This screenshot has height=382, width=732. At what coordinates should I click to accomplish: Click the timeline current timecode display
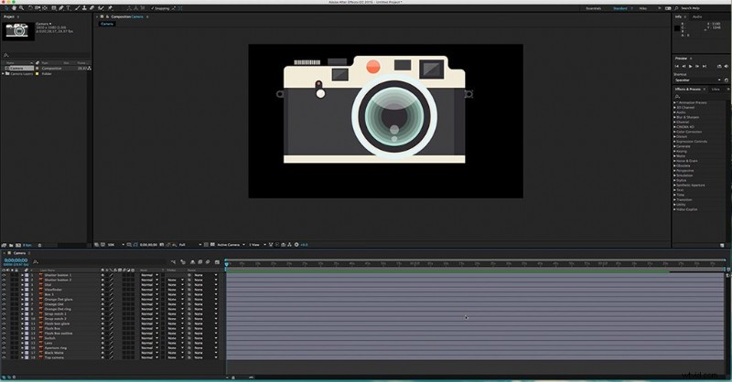pyautogui.click(x=16, y=260)
